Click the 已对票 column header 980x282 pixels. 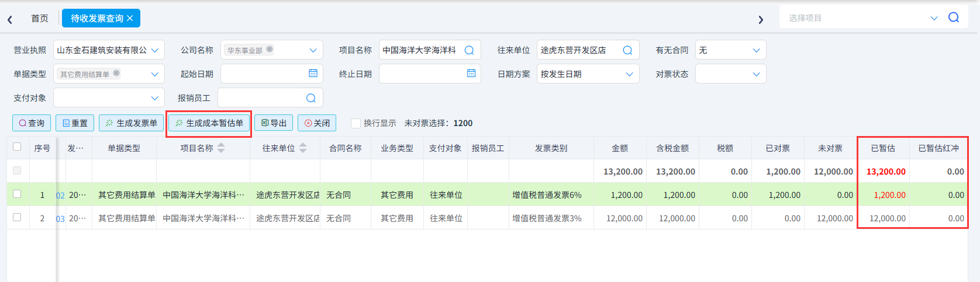point(778,148)
